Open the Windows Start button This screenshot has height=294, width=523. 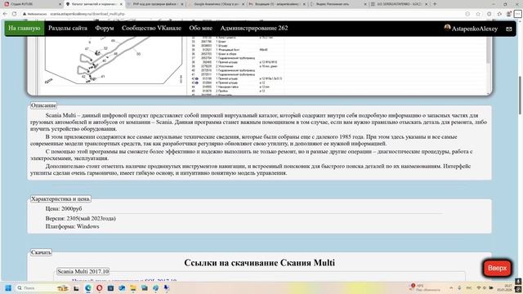[x=8, y=288]
